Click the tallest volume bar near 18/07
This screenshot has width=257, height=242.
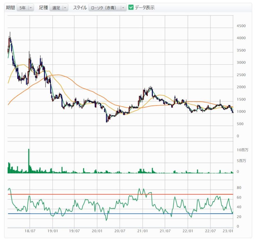[29, 161]
